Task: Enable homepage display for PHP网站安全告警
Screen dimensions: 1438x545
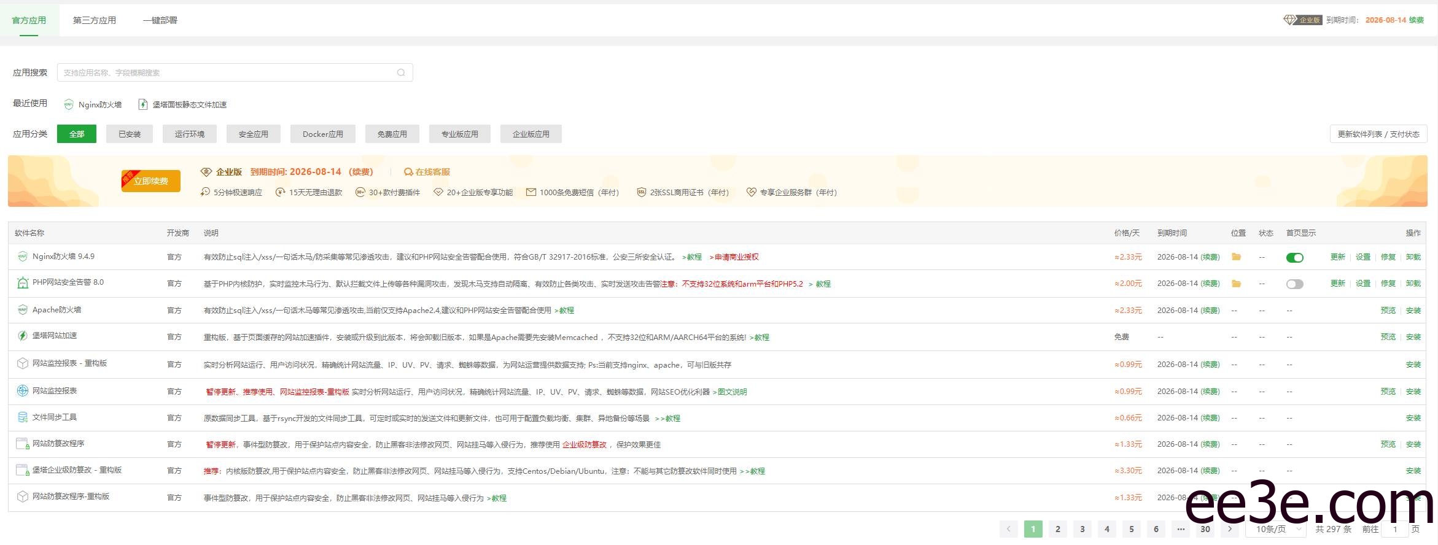Action: 1295,284
